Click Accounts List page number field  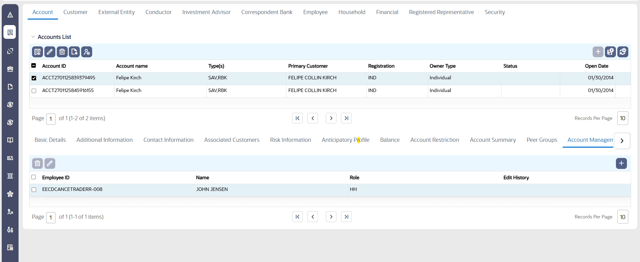pyautogui.click(x=51, y=119)
